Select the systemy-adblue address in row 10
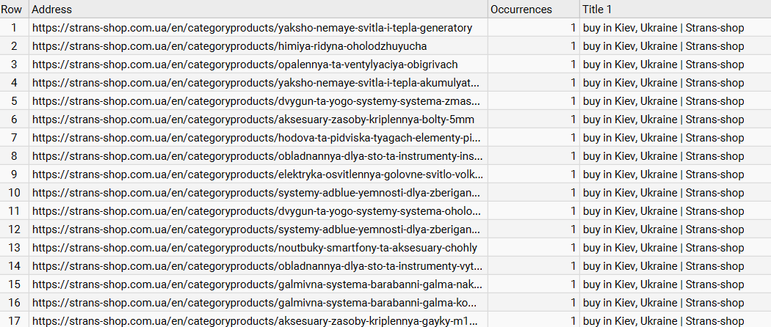The image size is (771, 327). point(256,193)
